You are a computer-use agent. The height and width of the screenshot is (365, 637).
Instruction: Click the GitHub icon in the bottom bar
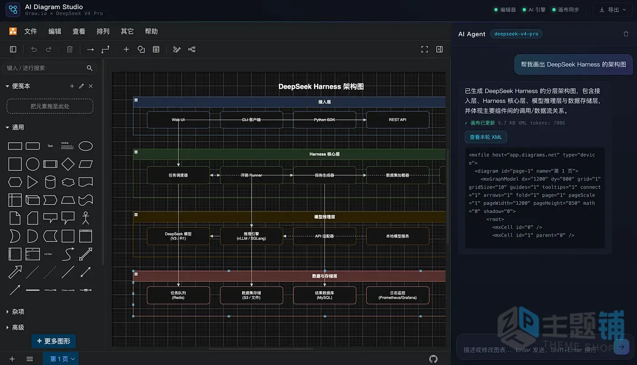coord(433,359)
